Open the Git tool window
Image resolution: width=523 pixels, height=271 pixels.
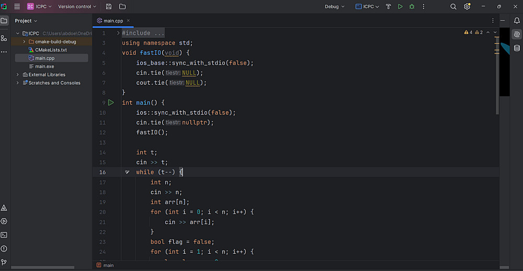click(4, 262)
